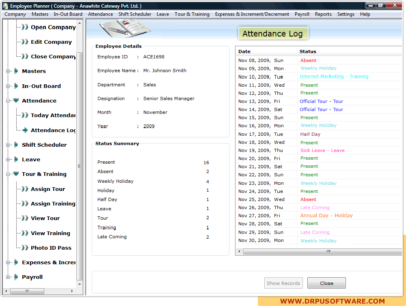406x306 pixels.
Task: Open the Reports menu
Action: [x=323, y=14]
